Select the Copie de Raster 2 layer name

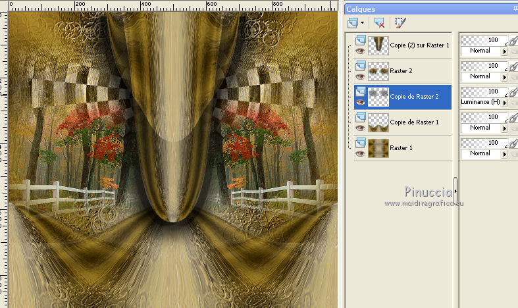[x=414, y=97]
